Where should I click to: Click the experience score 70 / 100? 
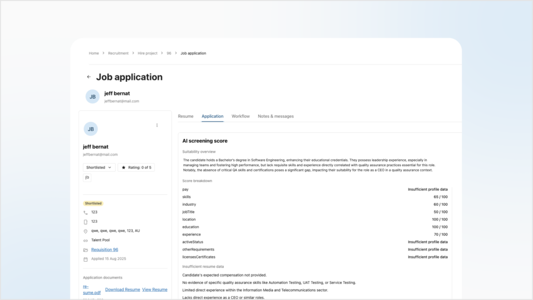(x=440, y=234)
